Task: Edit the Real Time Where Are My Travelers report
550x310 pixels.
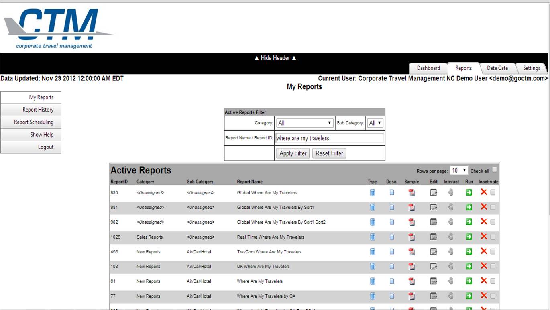Action: [434, 237]
